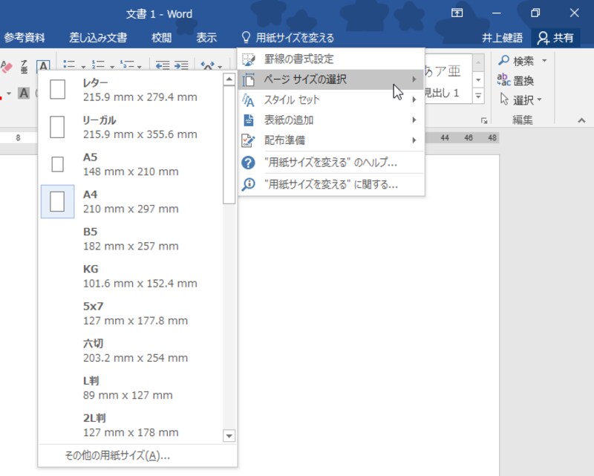
Task: Collapse the ribbon with the chevron
Action: 581,119
